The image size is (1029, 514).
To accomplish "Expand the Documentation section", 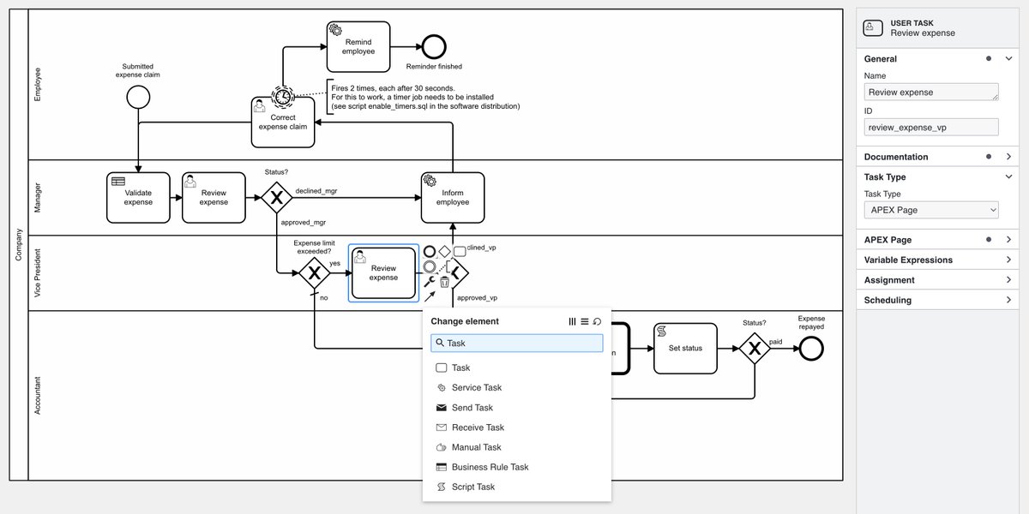I will coord(1009,157).
